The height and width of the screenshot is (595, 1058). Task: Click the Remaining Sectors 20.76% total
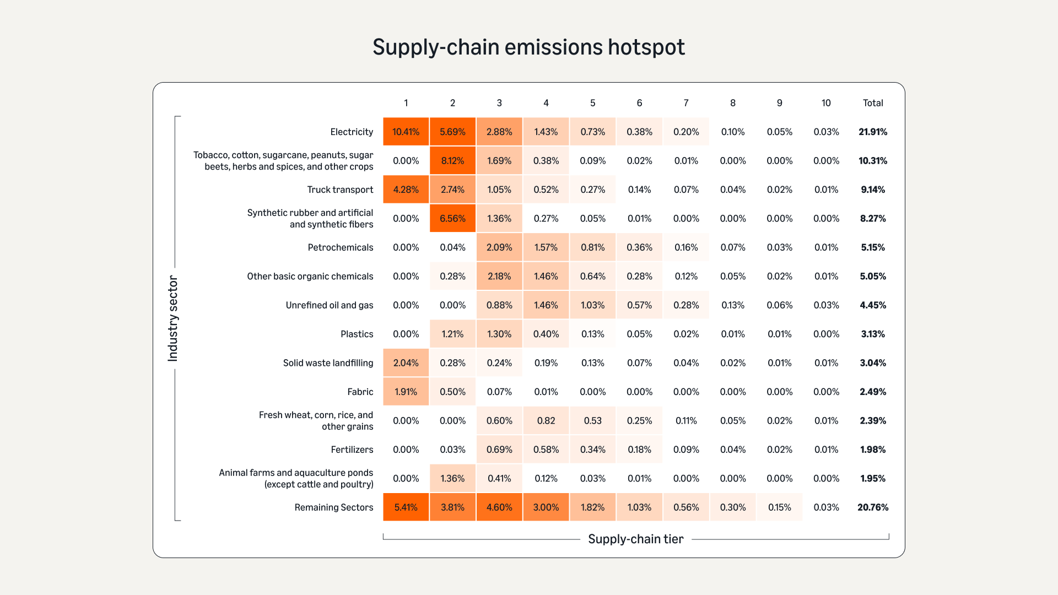click(873, 507)
